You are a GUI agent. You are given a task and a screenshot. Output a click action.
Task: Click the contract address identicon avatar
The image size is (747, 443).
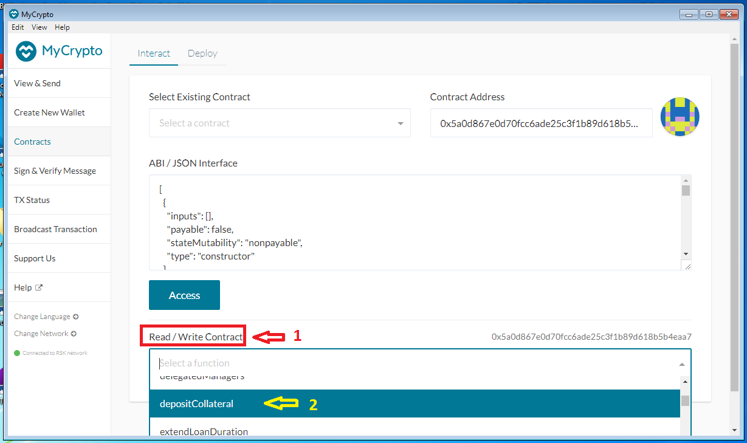pyautogui.click(x=680, y=117)
